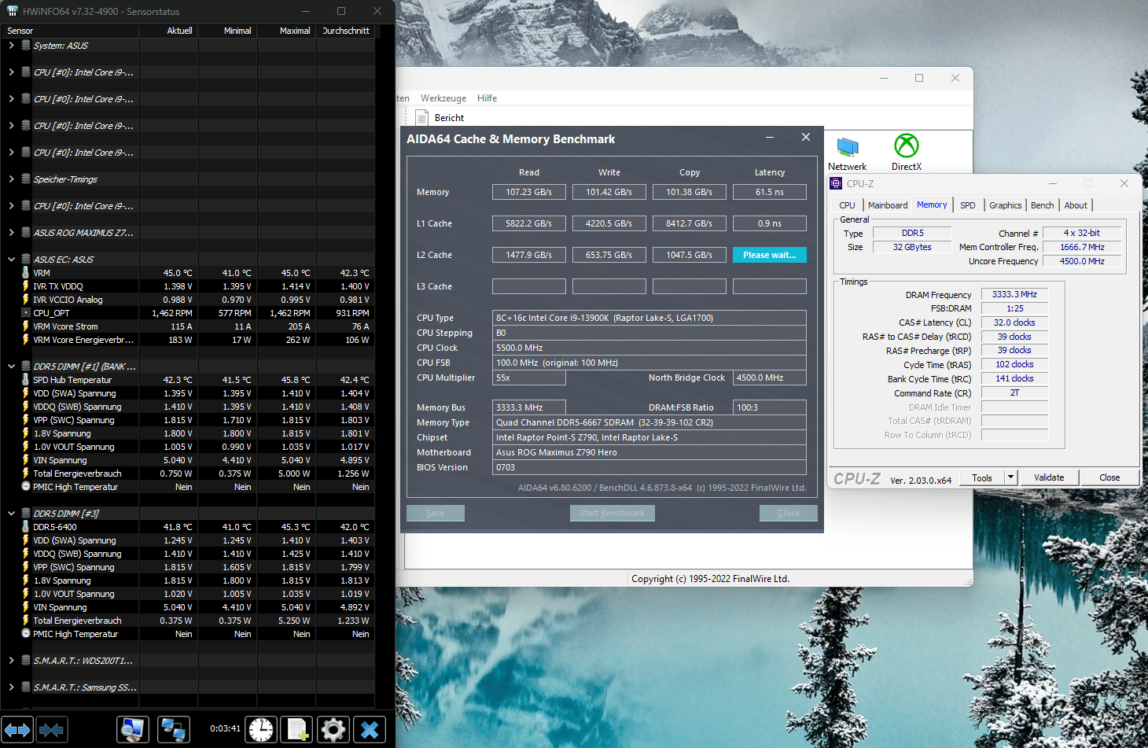Click the chip icon beside ASUS ROG MAXIMUS Z7...

coord(26,233)
